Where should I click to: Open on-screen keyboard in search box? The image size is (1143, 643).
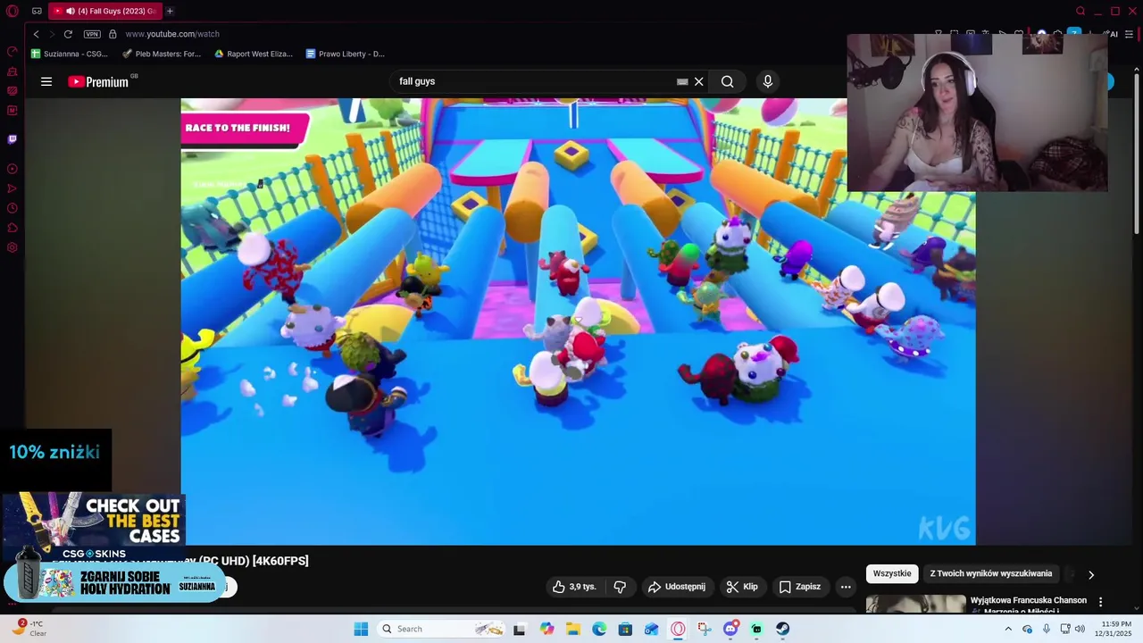[x=682, y=81]
